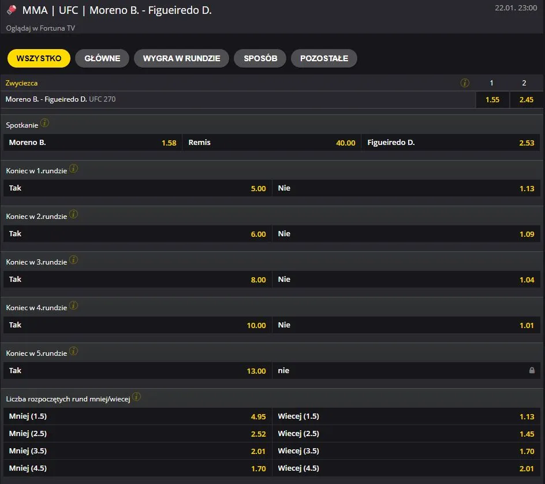The width and height of the screenshot is (545, 484).
Task: Bet on Remis at 40.00
Action: [272, 143]
